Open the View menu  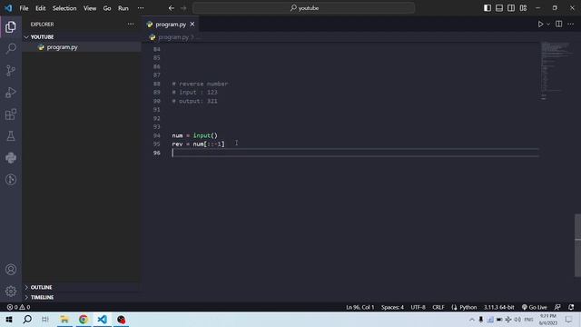click(90, 8)
